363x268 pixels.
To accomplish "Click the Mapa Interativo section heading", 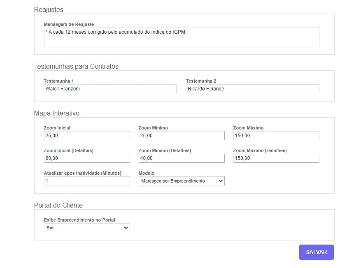I will click(56, 113).
